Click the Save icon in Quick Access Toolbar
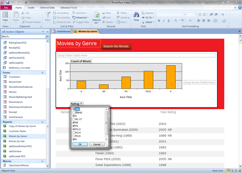The image size is (242, 173). (x=7, y=2)
